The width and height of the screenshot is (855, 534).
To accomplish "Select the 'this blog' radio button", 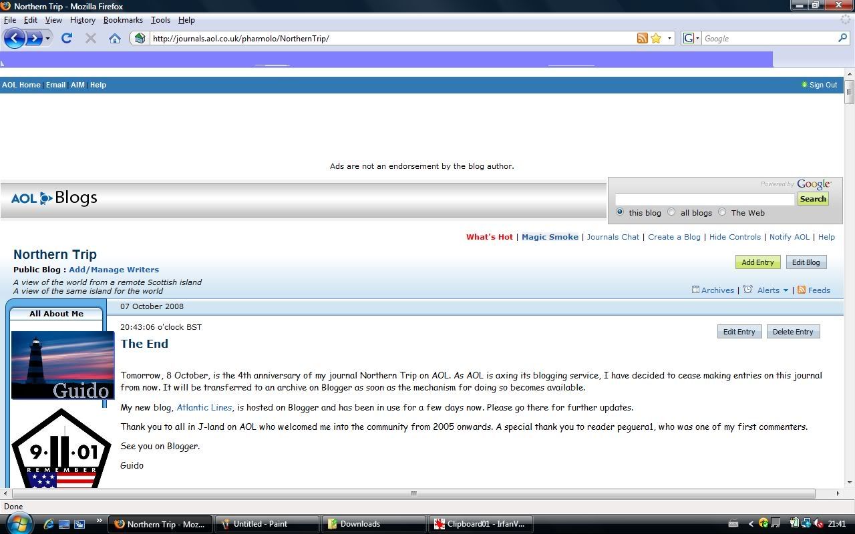I will pyautogui.click(x=620, y=212).
